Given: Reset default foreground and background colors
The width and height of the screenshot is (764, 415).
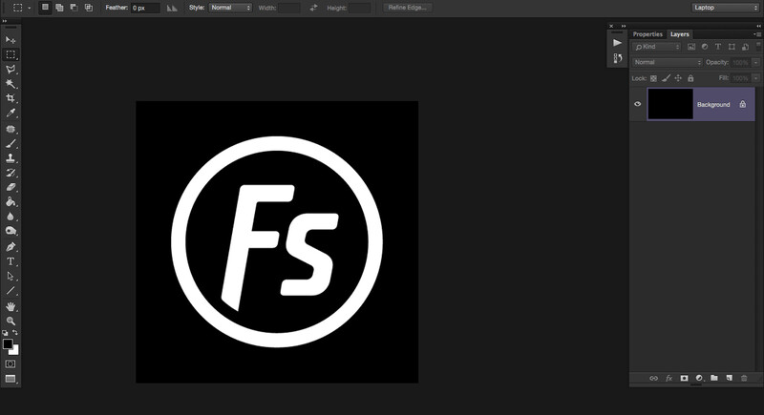Looking at the screenshot, I should 5,333.
